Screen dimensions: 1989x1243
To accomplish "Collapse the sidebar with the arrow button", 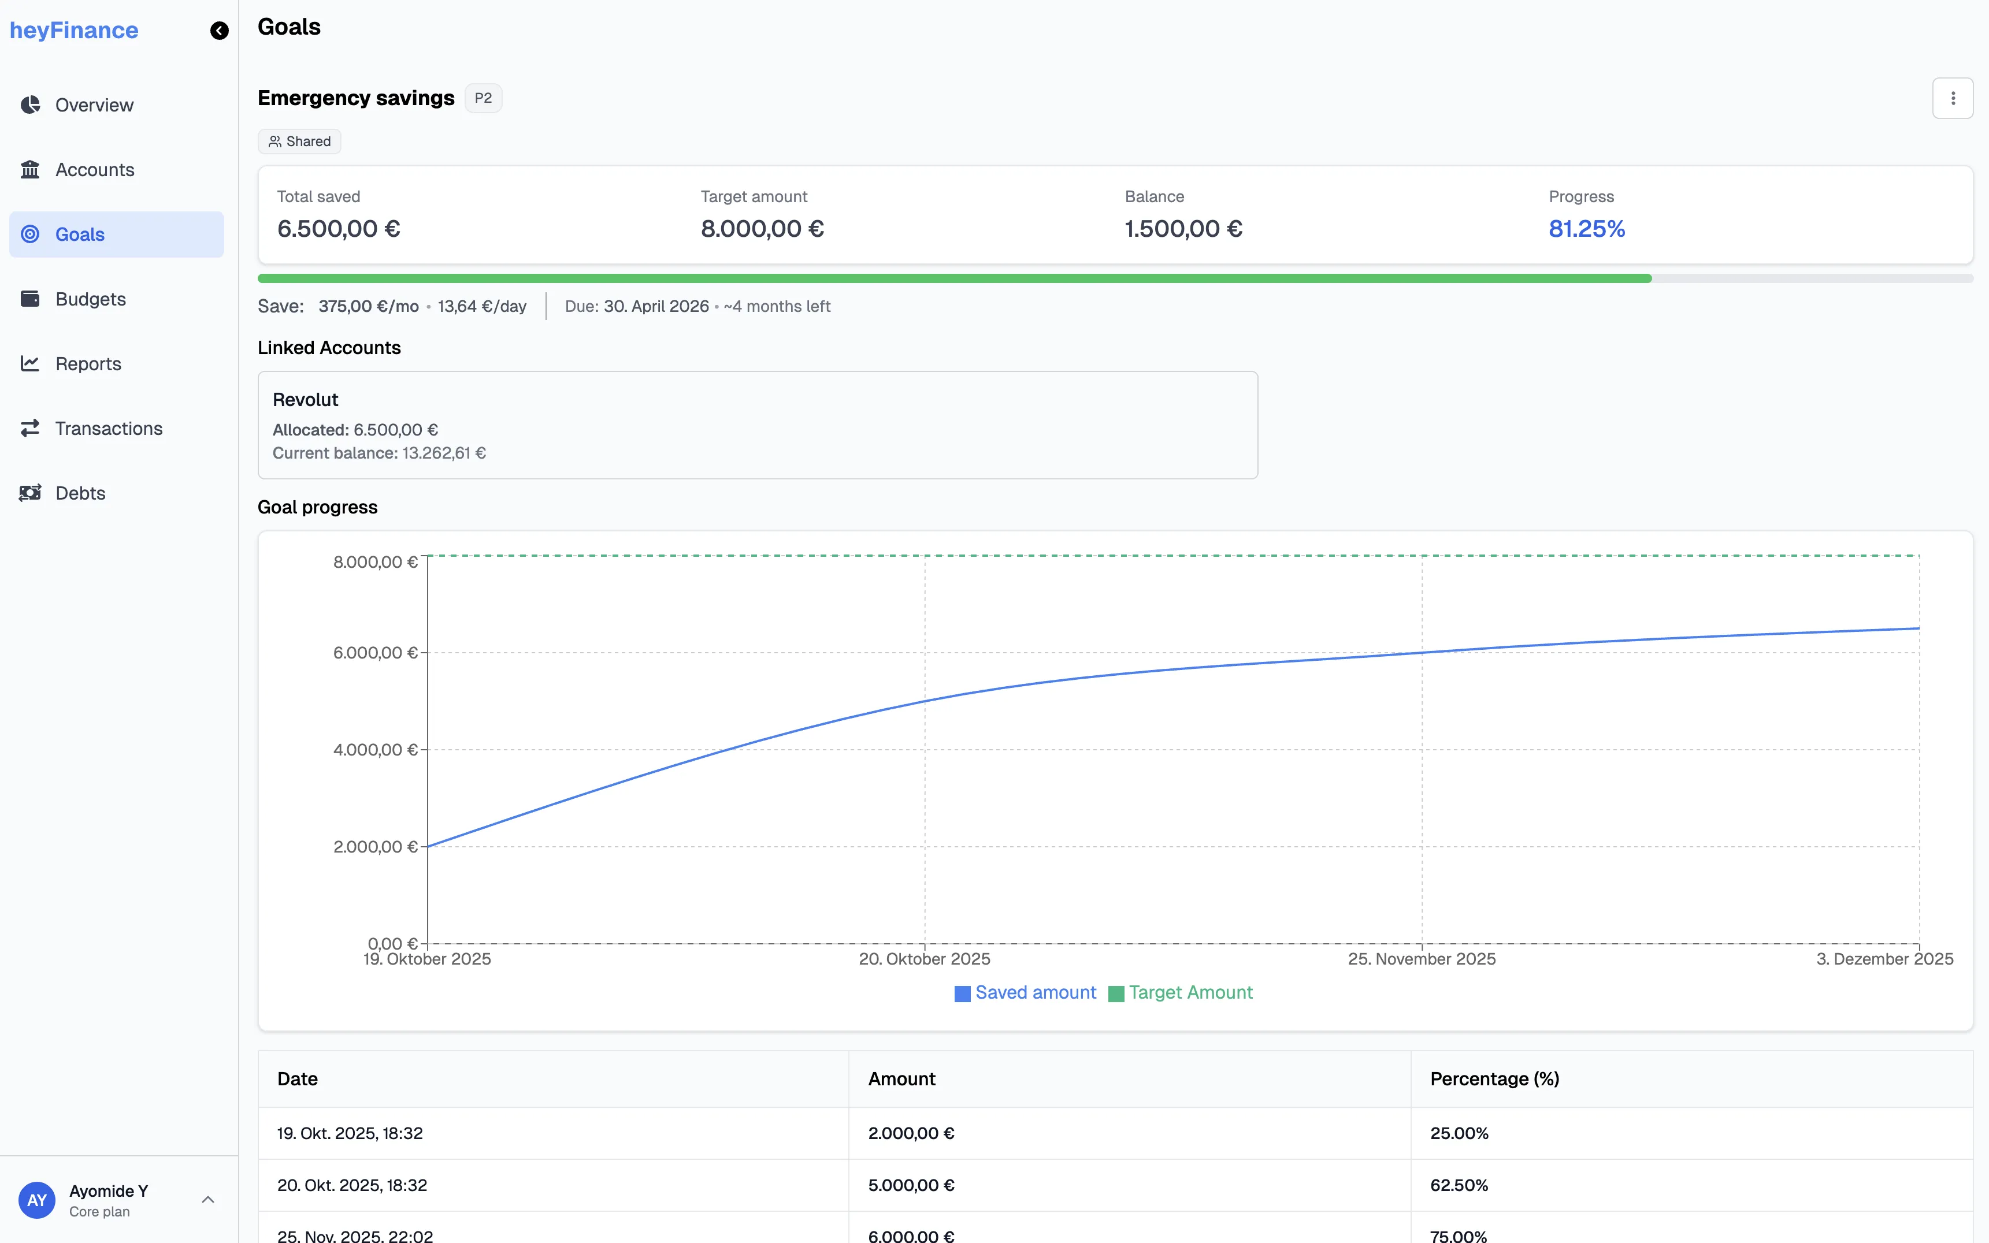I will 218,31.
